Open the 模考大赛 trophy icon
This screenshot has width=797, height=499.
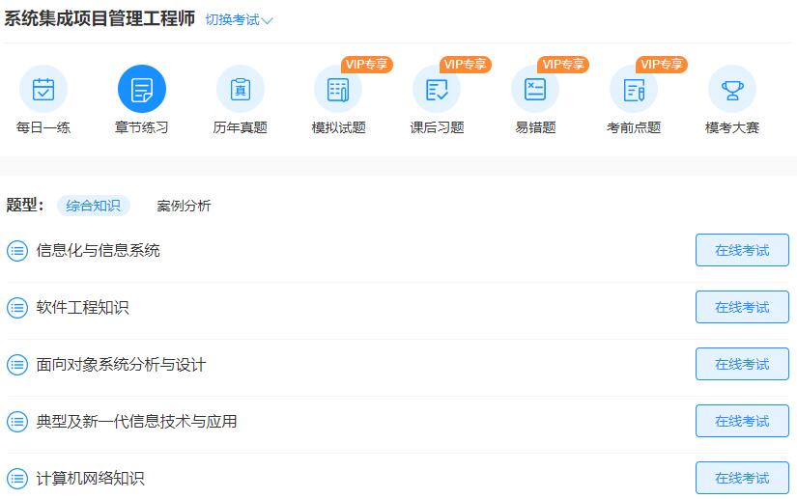pyautogui.click(x=732, y=90)
